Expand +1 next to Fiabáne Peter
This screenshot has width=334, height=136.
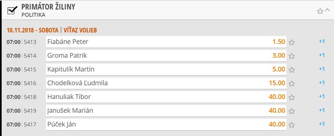[x=322, y=41]
